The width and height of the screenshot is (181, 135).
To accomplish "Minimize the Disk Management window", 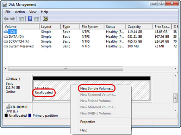I will coord(154,4).
